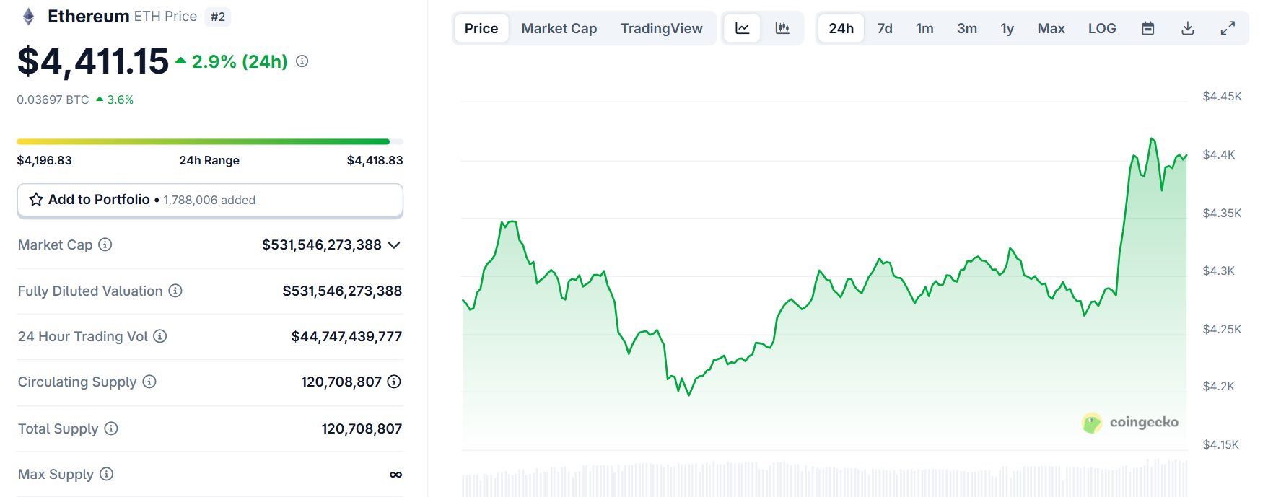1268x497 pixels.
Task: Click the star icon in Add to Portfolio
Action: point(36,199)
